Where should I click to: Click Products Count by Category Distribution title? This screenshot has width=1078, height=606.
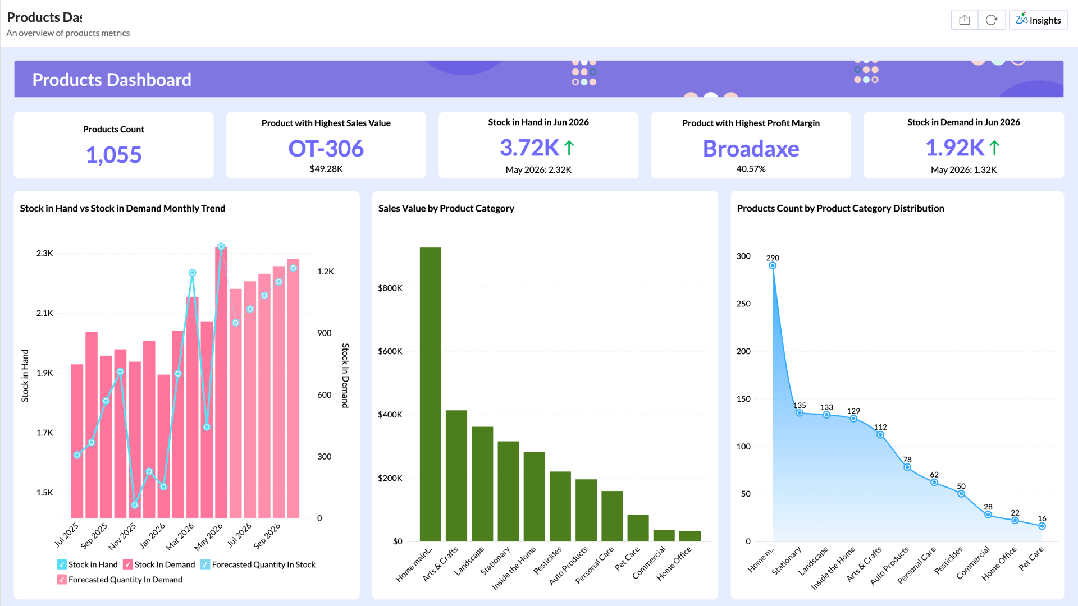pos(841,208)
